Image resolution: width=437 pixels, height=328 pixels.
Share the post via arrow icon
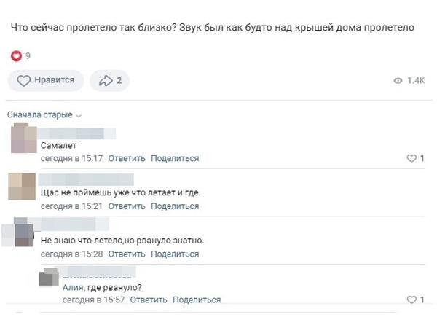[109, 81]
